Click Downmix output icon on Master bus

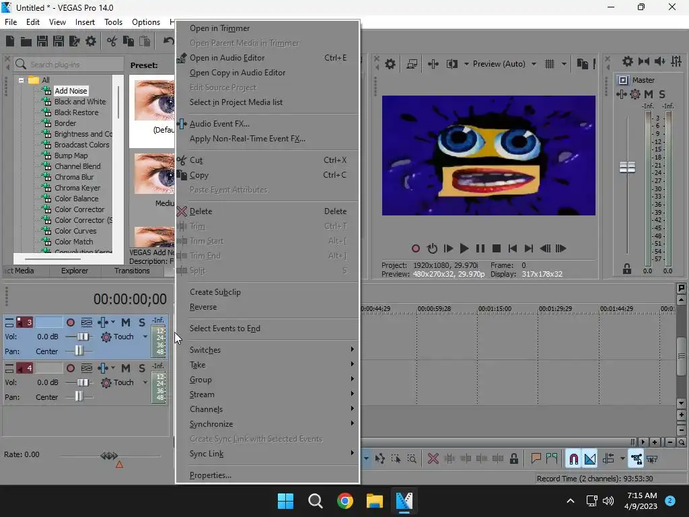coord(644,61)
